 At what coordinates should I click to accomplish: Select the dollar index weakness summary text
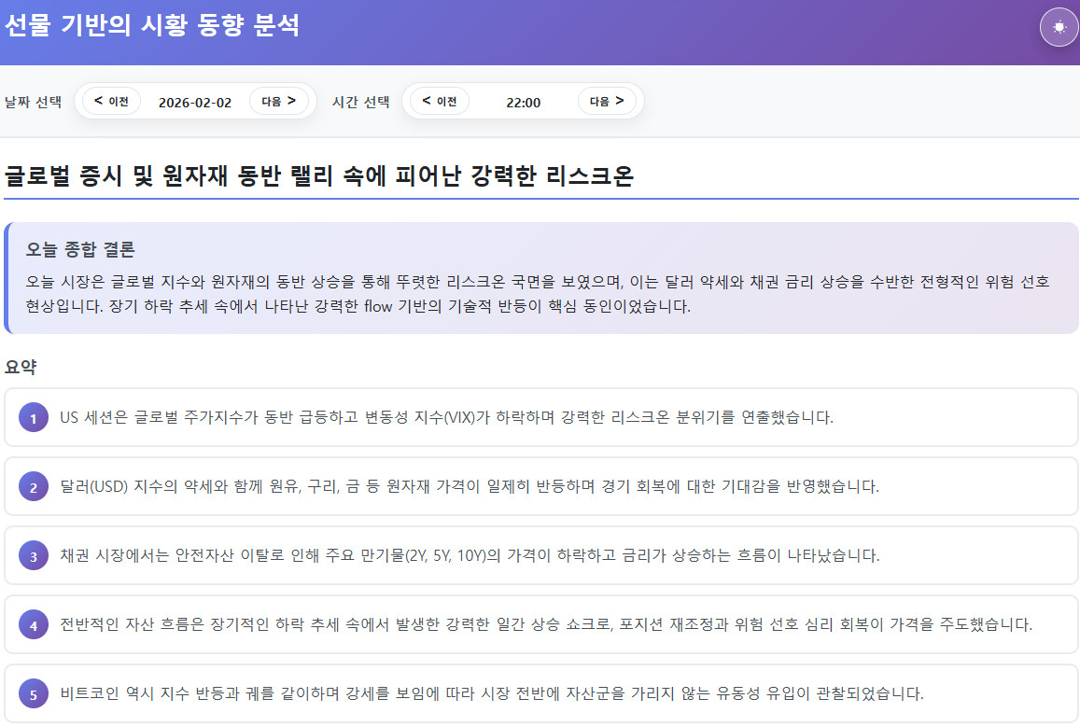click(x=470, y=486)
